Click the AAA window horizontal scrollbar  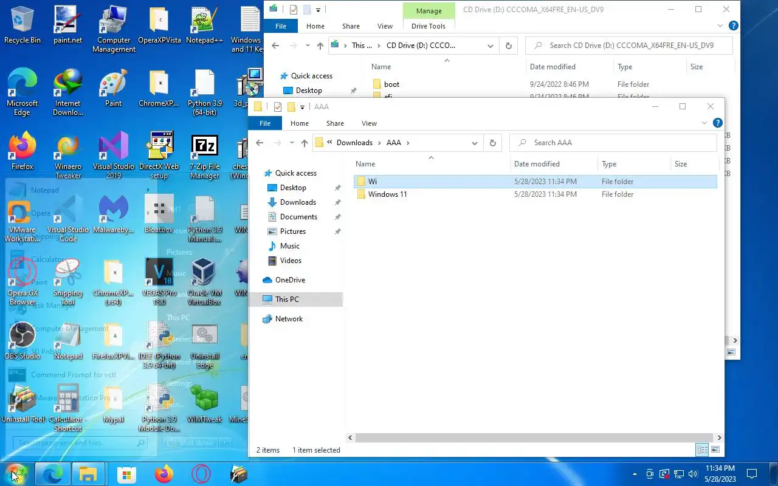534,437
